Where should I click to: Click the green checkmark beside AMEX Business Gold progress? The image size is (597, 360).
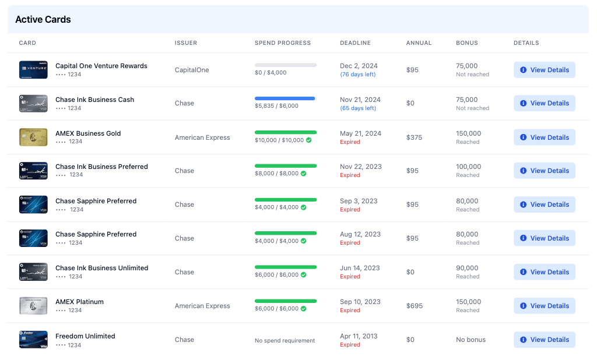(x=307, y=140)
